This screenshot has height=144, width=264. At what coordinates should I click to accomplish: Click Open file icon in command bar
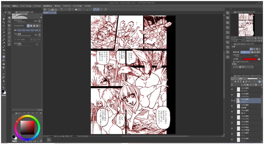[x=52, y=9]
